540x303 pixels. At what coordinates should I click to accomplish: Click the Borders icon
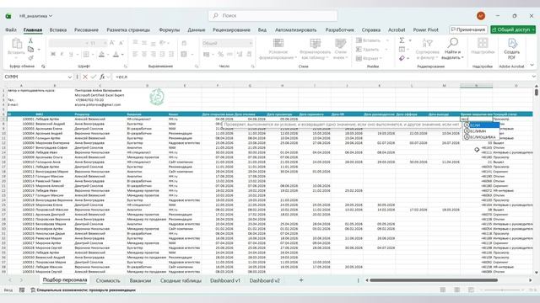[86, 54]
